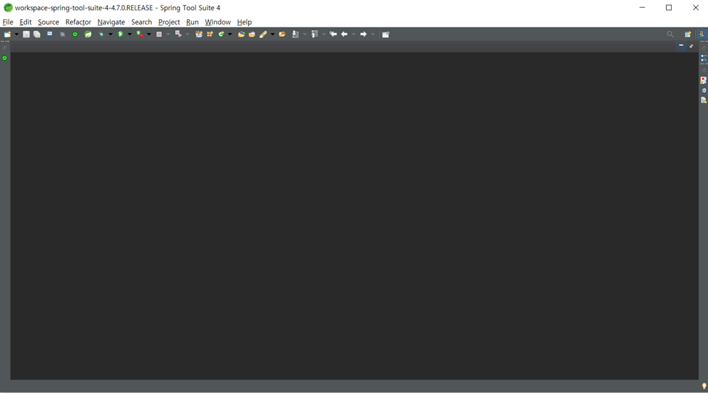Click the Save All icon

(x=37, y=34)
